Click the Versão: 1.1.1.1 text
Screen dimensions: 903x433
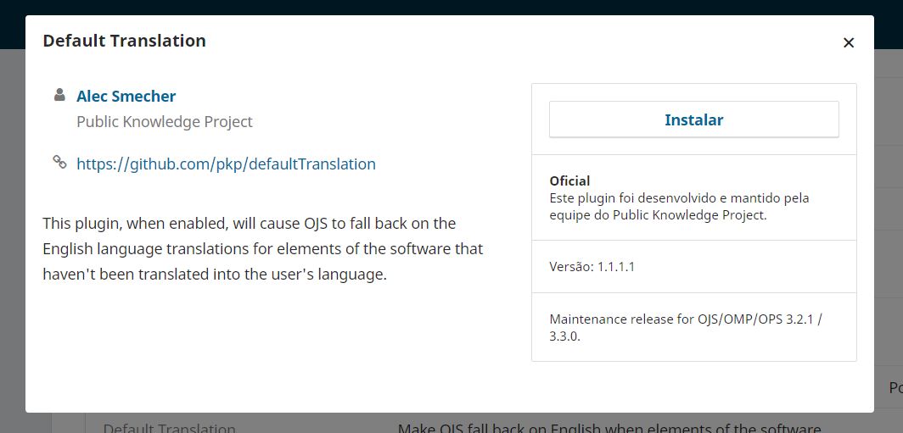pyautogui.click(x=592, y=267)
